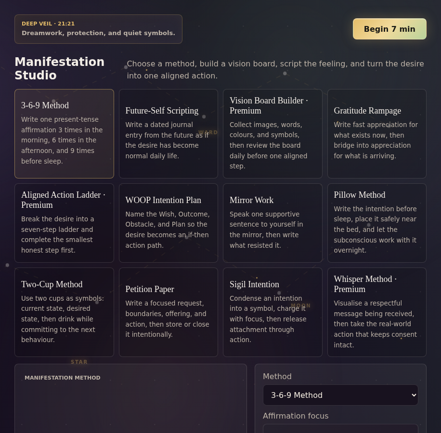Image resolution: width=441 pixels, height=433 pixels.
Task: Open the Sigil Intention card
Action: point(272,312)
